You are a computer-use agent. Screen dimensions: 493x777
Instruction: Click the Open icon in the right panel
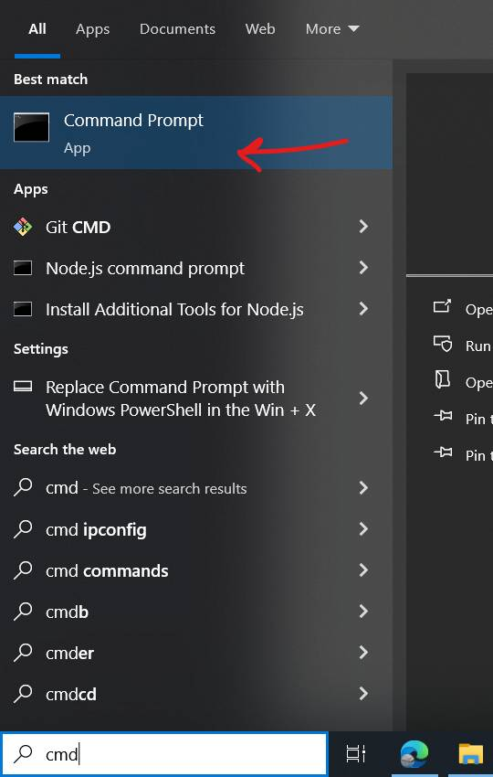(x=442, y=307)
